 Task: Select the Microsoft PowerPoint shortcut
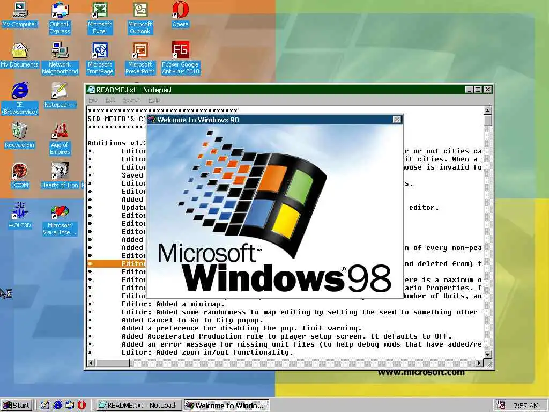pos(140,58)
